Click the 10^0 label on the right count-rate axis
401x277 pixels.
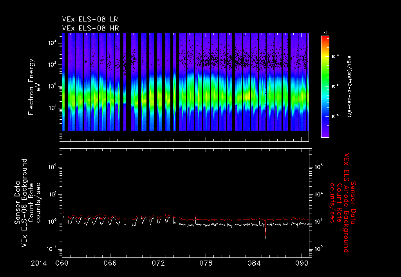tap(319, 249)
